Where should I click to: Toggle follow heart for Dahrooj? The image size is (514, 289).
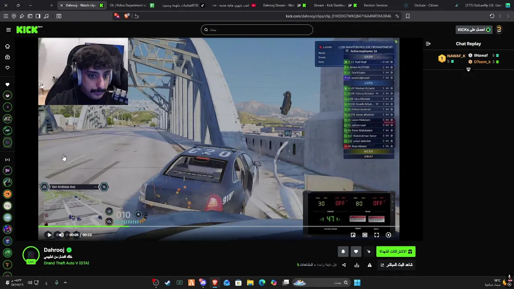pyautogui.click(x=356, y=252)
